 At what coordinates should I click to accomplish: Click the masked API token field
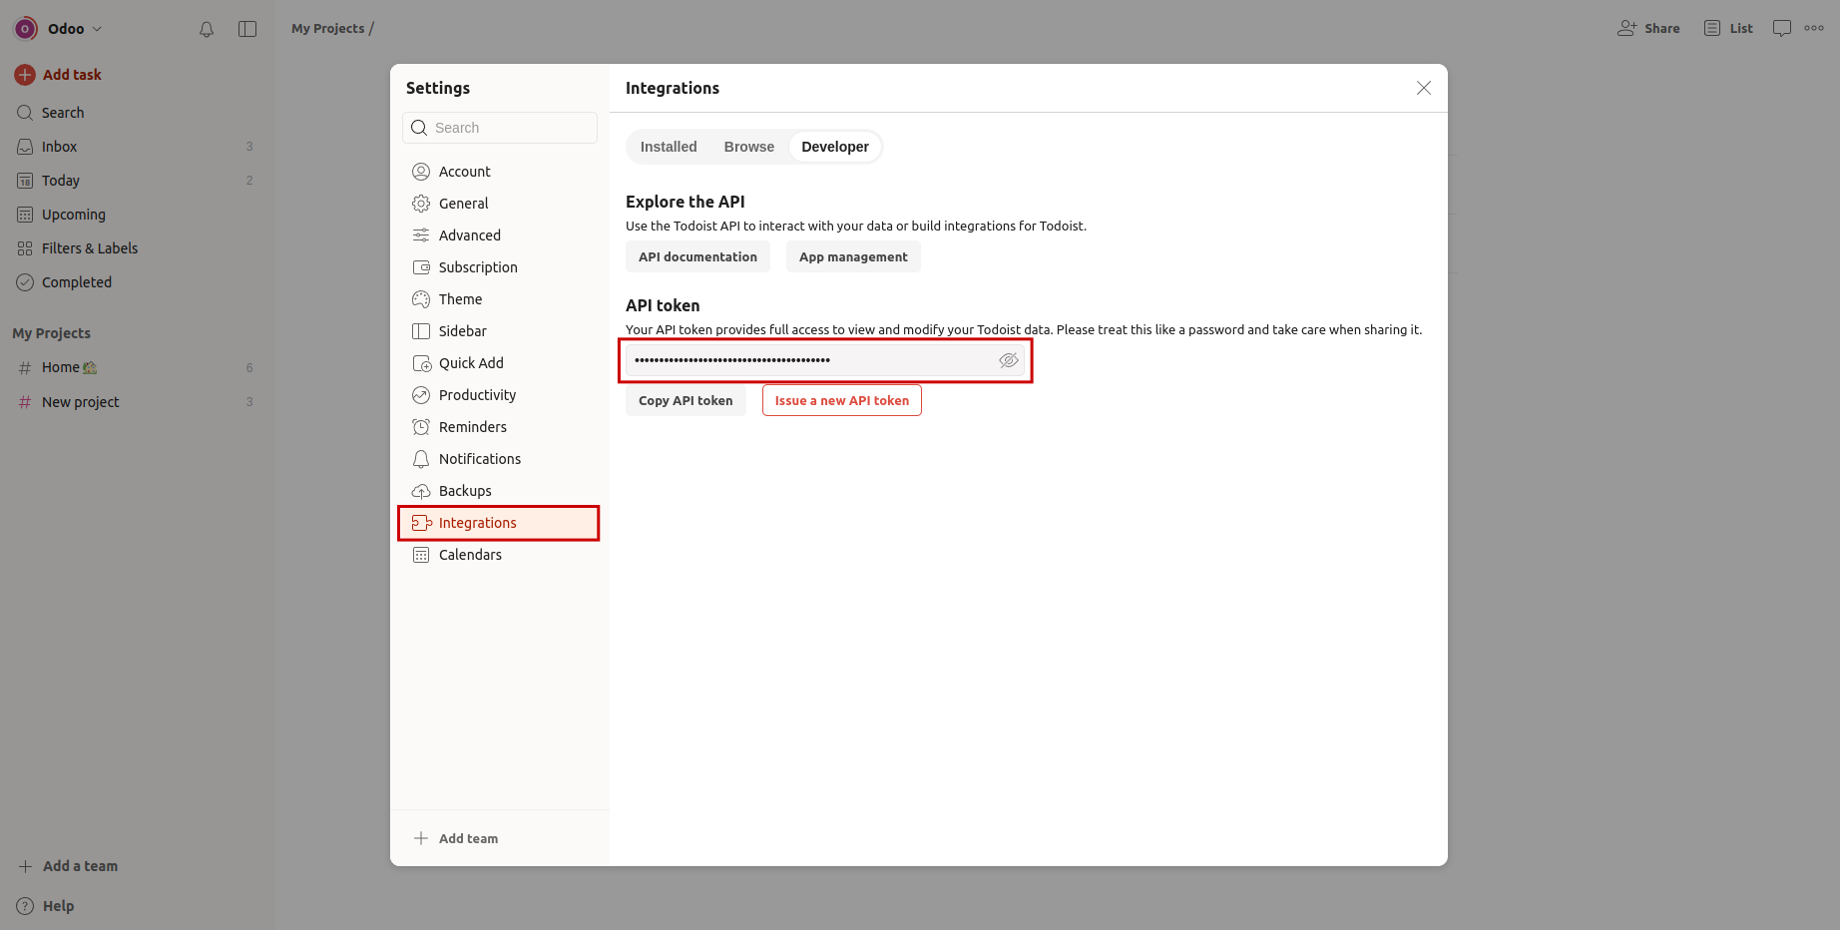(x=825, y=360)
